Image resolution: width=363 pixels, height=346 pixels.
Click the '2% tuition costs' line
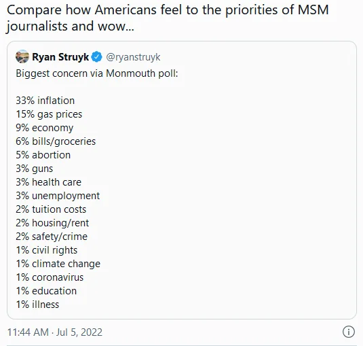click(x=51, y=209)
